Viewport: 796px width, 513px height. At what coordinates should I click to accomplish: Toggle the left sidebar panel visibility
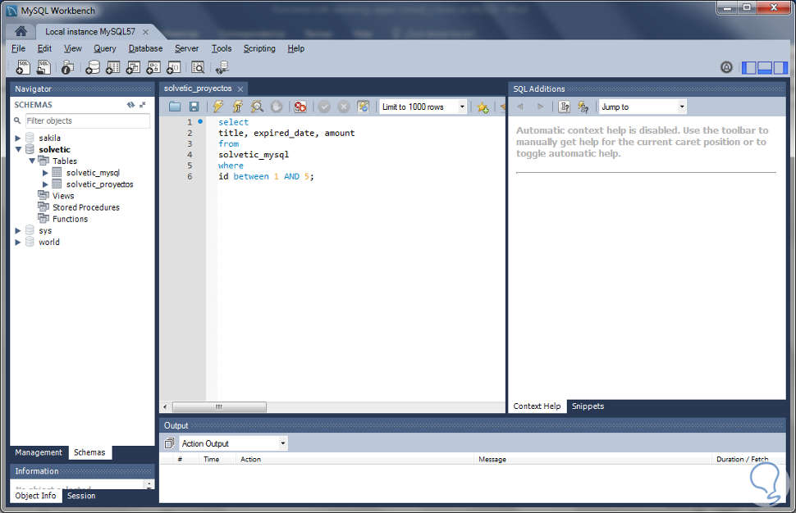tap(748, 67)
